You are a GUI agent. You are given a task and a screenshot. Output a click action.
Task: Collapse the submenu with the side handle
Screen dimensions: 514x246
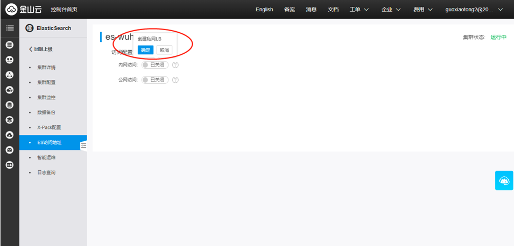click(x=84, y=146)
